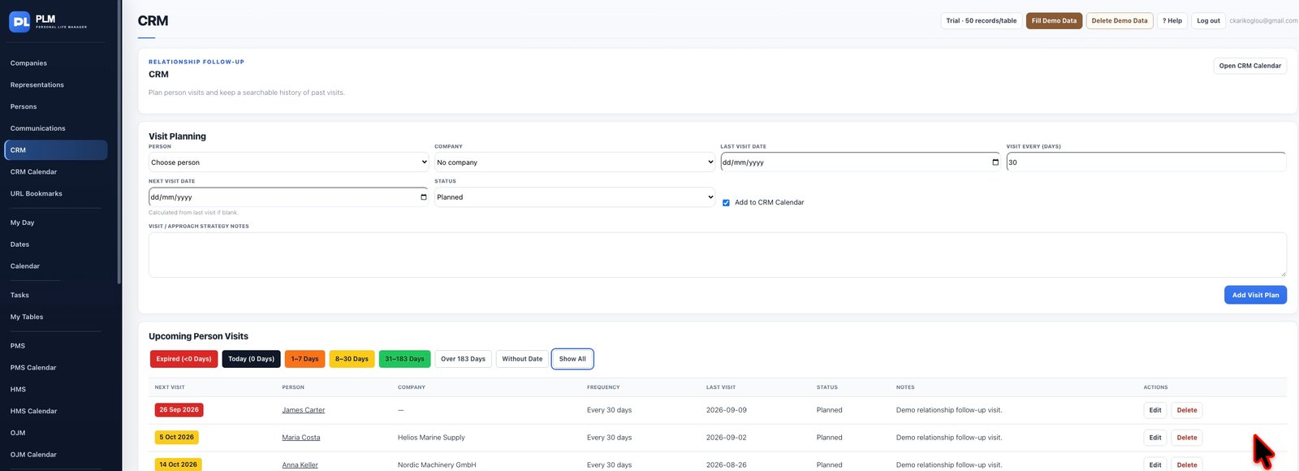The width and height of the screenshot is (1299, 471).
Task: Delete James Carter visit row
Action: tap(1186, 411)
